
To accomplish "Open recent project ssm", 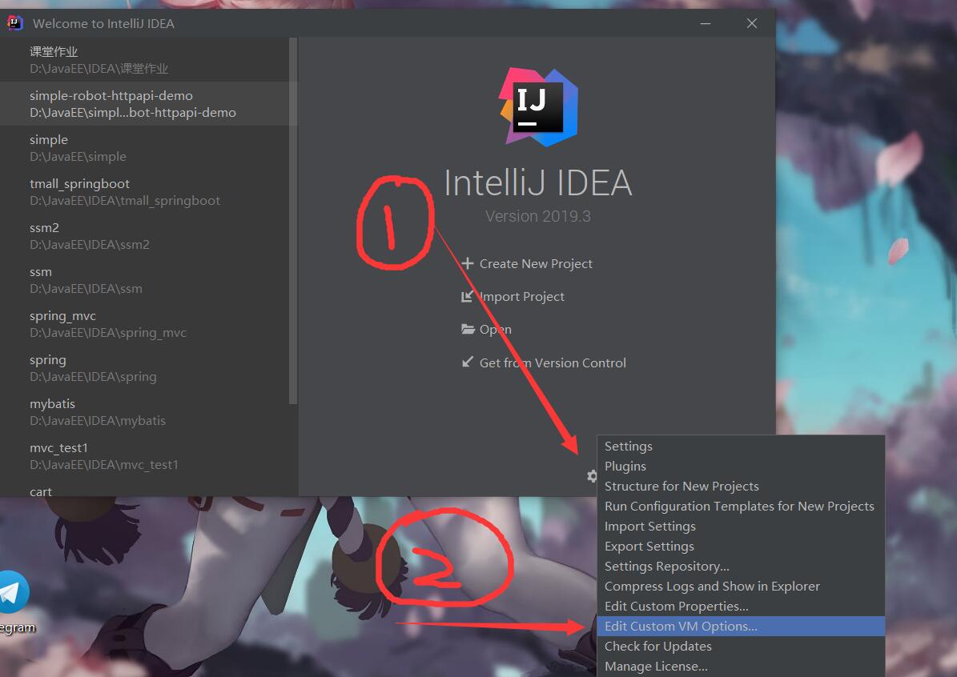I will (x=145, y=280).
